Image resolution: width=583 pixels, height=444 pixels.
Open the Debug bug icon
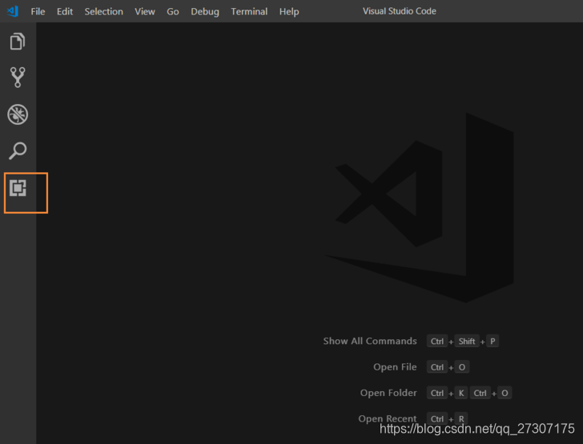[18, 114]
